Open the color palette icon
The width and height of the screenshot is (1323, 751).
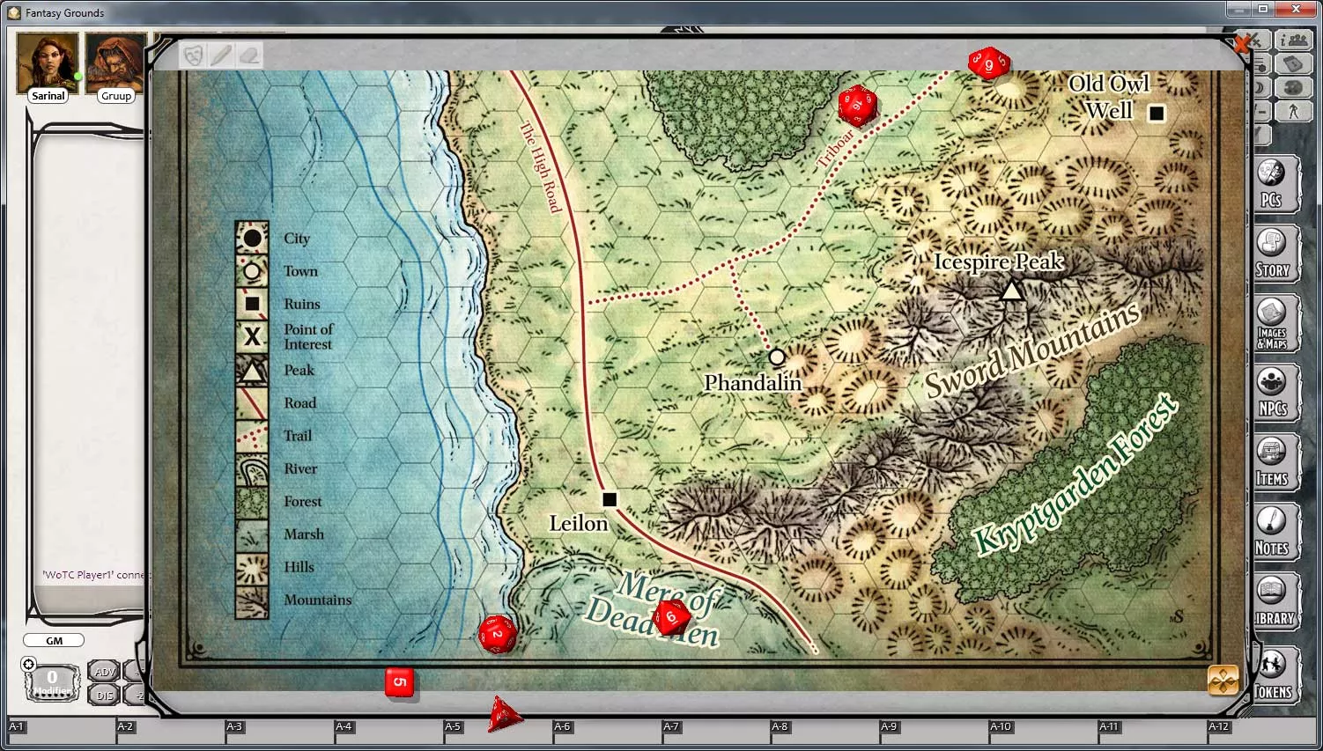pos(1293,88)
